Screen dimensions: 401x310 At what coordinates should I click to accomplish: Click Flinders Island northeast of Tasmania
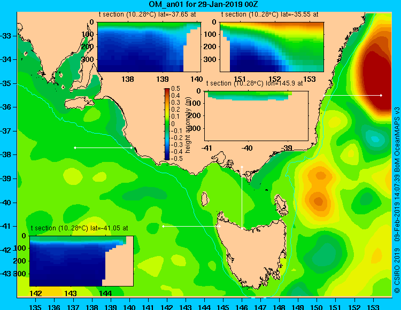point(281,206)
